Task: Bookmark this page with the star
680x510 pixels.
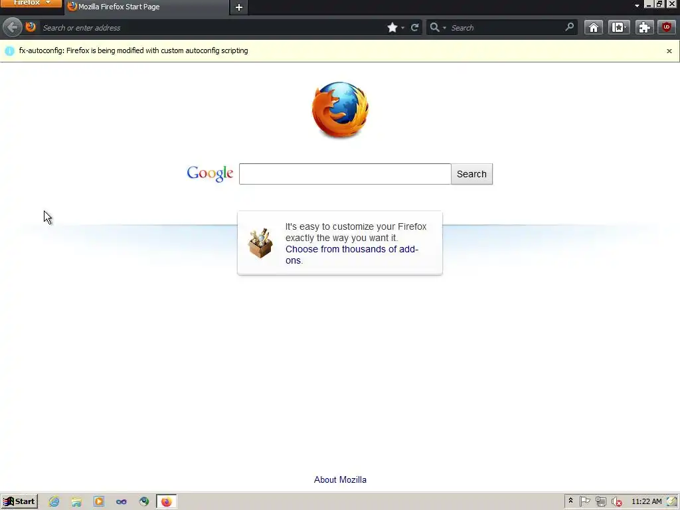Action: point(392,28)
